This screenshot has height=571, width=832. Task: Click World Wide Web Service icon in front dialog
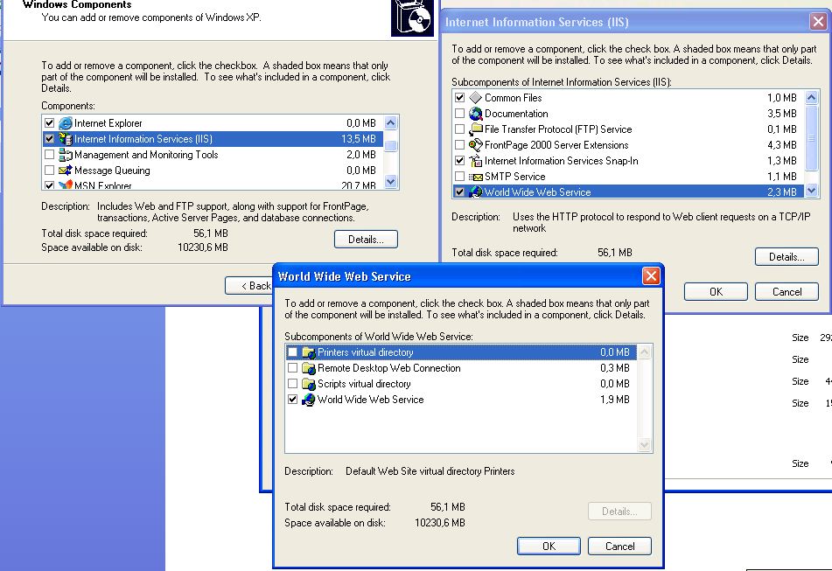pos(308,400)
